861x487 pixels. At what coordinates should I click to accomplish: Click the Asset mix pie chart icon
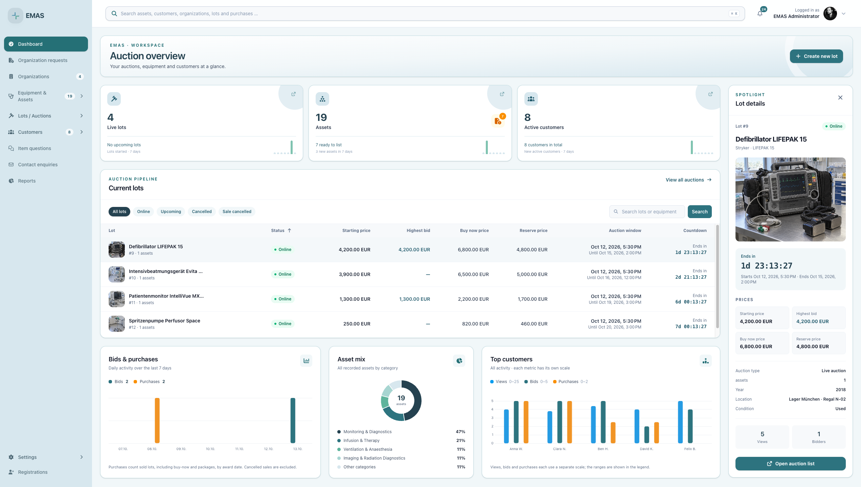pyautogui.click(x=459, y=361)
